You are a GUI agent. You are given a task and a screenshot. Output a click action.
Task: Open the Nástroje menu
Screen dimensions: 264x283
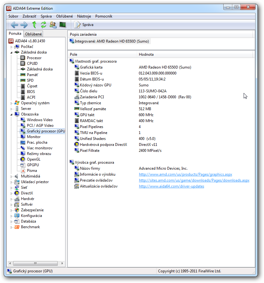(x=84, y=16)
